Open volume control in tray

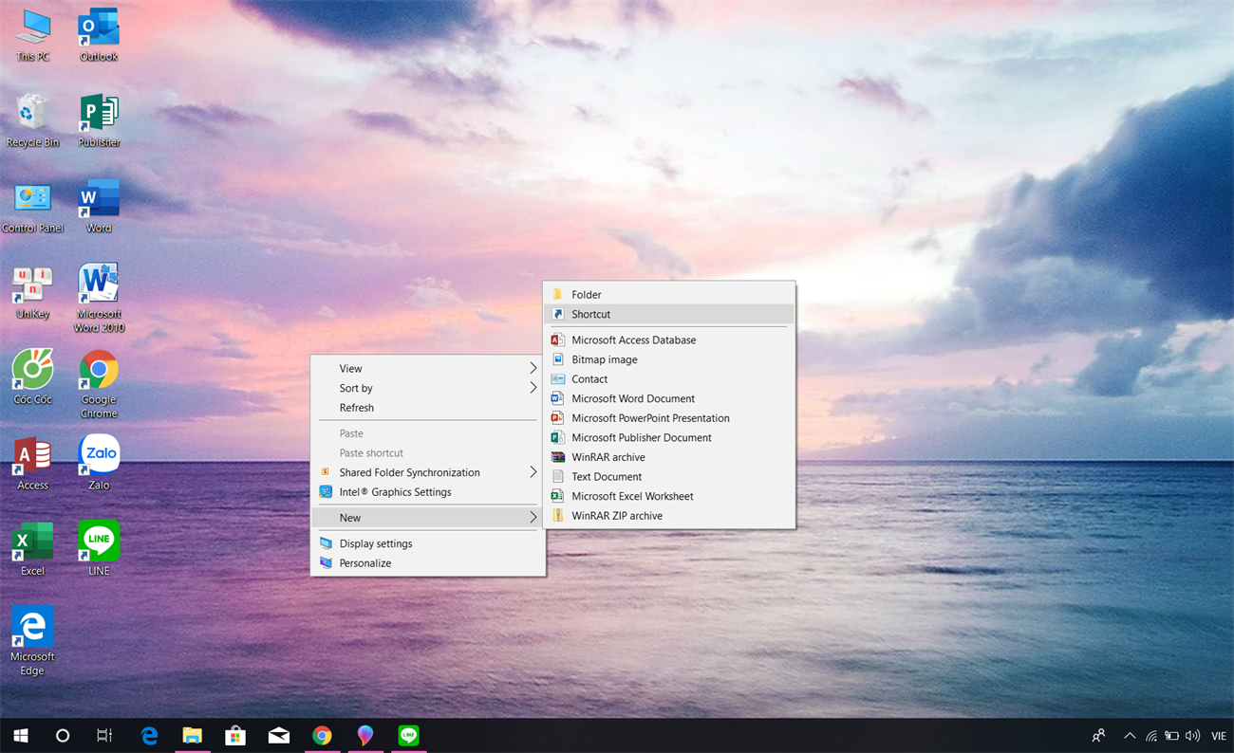(1192, 735)
